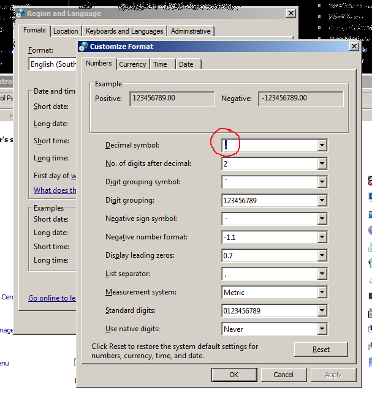Expand the List separator dropdown
The image size is (372, 401).
pyautogui.click(x=322, y=274)
